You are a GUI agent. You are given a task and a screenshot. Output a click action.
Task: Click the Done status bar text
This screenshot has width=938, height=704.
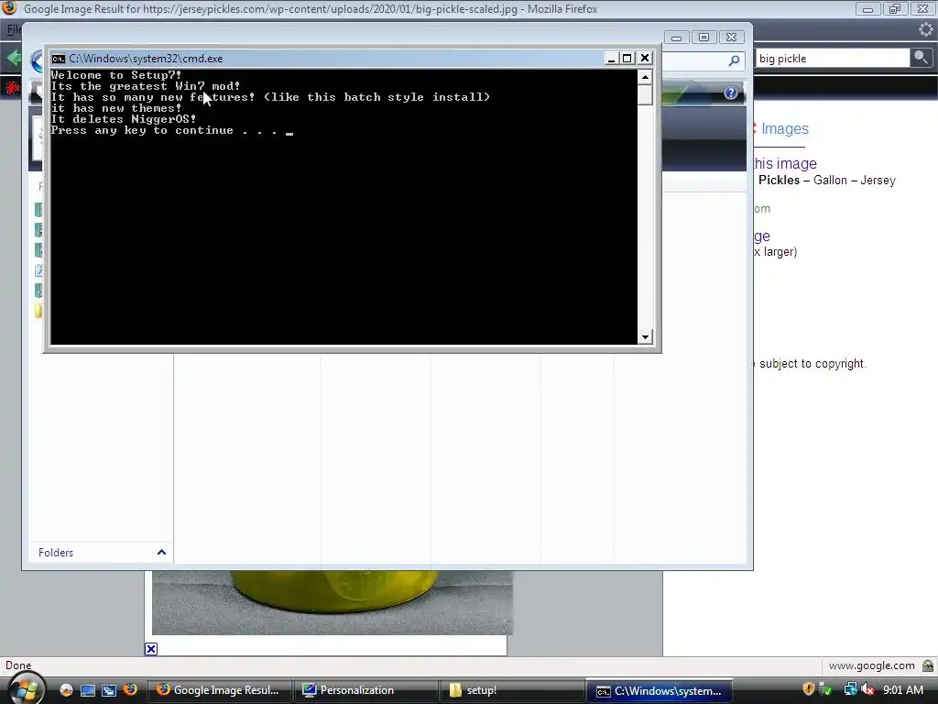[x=18, y=665]
